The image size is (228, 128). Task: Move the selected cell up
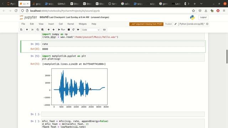[x=48, y=30]
